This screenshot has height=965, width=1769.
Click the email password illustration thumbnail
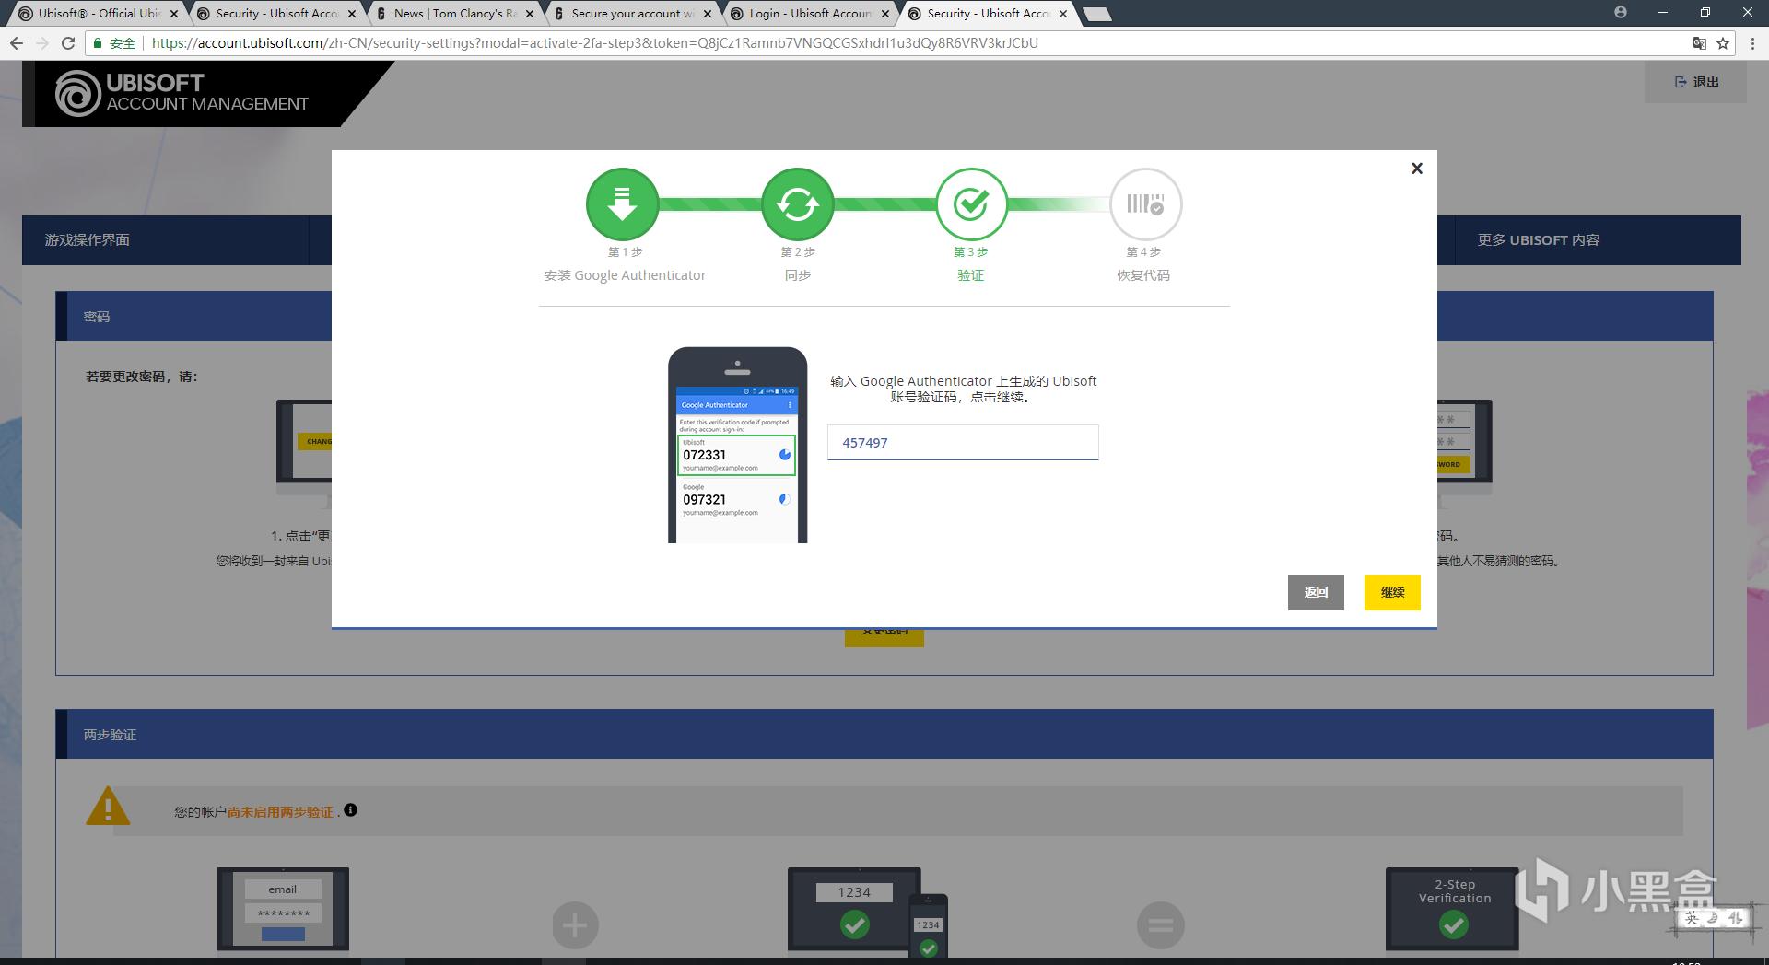283,909
